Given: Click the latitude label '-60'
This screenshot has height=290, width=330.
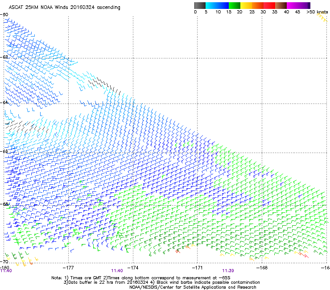Looking at the screenshot, I should 4,15.
